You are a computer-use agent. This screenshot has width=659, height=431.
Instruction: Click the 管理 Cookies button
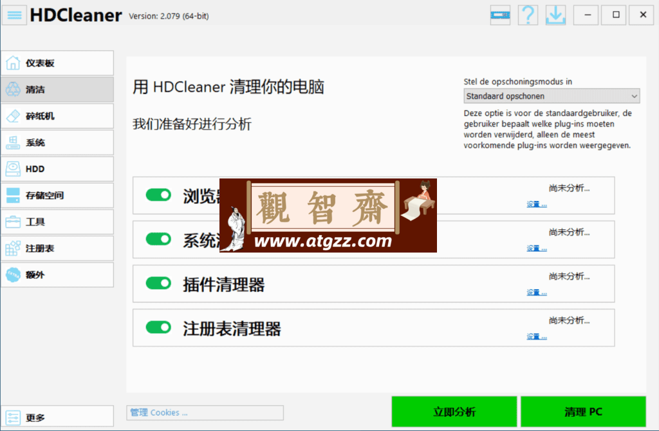click(x=205, y=412)
